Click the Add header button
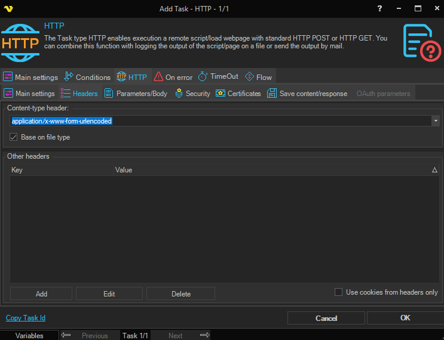The width and height of the screenshot is (444, 340). pyautogui.click(x=41, y=294)
